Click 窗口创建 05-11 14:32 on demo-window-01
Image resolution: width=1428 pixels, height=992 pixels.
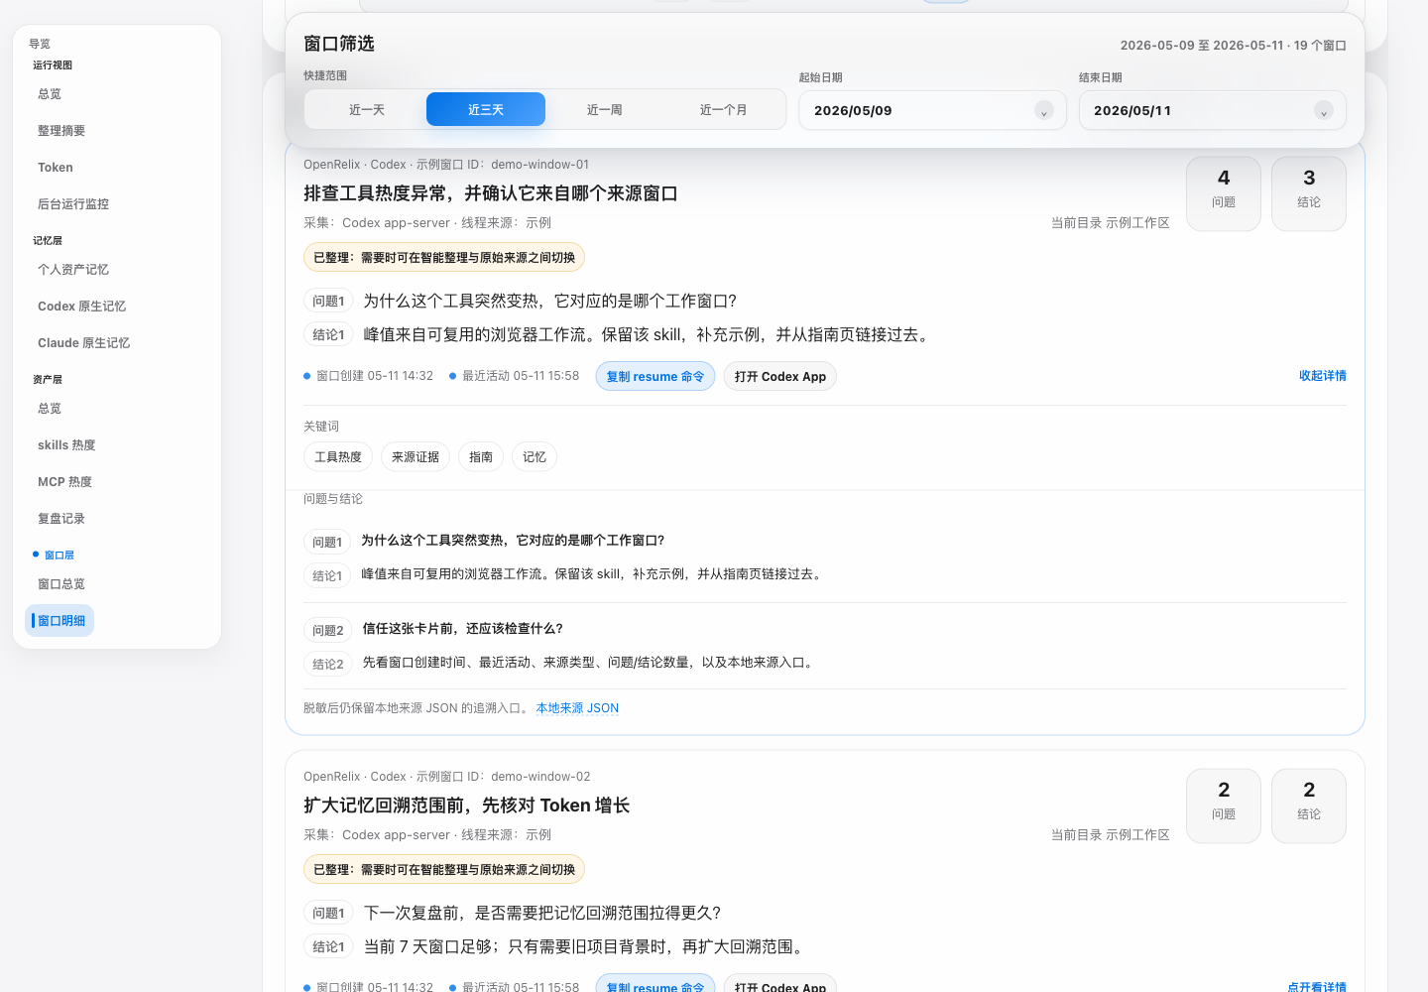[x=369, y=376]
